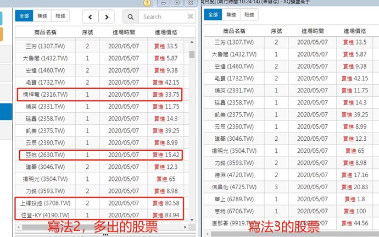Screen dimensions: 379x237
Task: Click 廷鑫 (2358.TW) in the left window
Action: pyautogui.click(x=45, y=119)
